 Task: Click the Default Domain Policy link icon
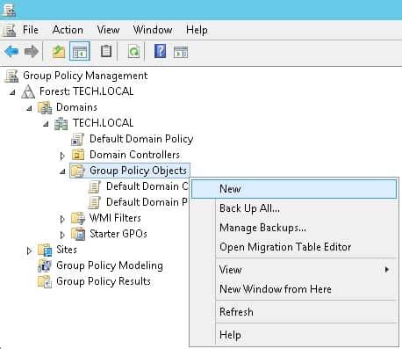click(x=77, y=139)
